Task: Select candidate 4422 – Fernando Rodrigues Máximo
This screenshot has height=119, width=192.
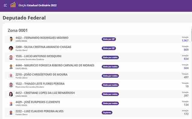Action: point(42,38)
